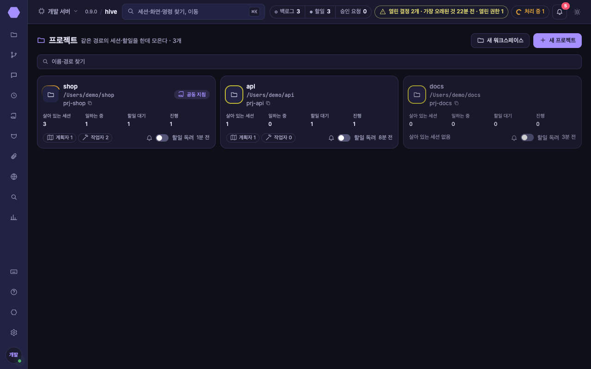This screenshot has height=369, width=591.
Task: Copy the prj-shop ID with the copy icon
Action: coord(90,103)
